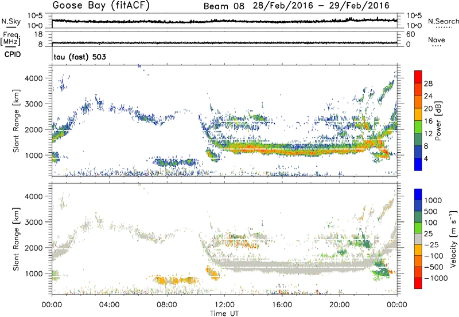Screen dimensions: 459x317
Task: Click the 'N.Search' legend label
Action: pyautogui.click(x=443, y=21)
